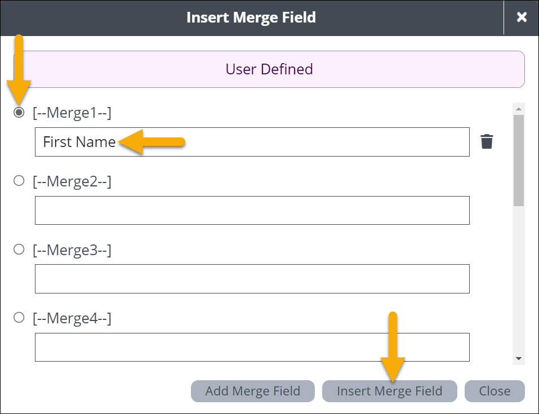Click the Insert Merge Field button

(x=389, y=391)
